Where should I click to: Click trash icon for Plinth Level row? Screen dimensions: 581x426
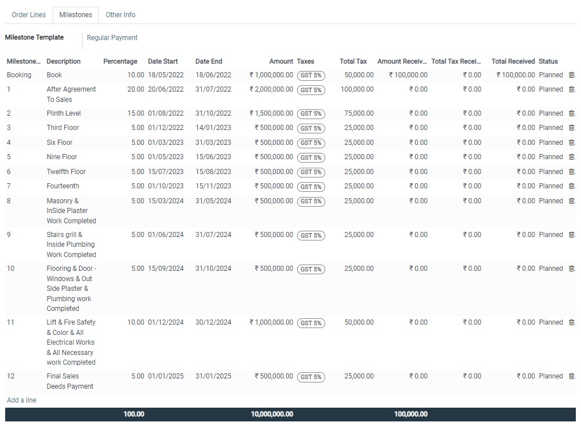tap(571, 113)
